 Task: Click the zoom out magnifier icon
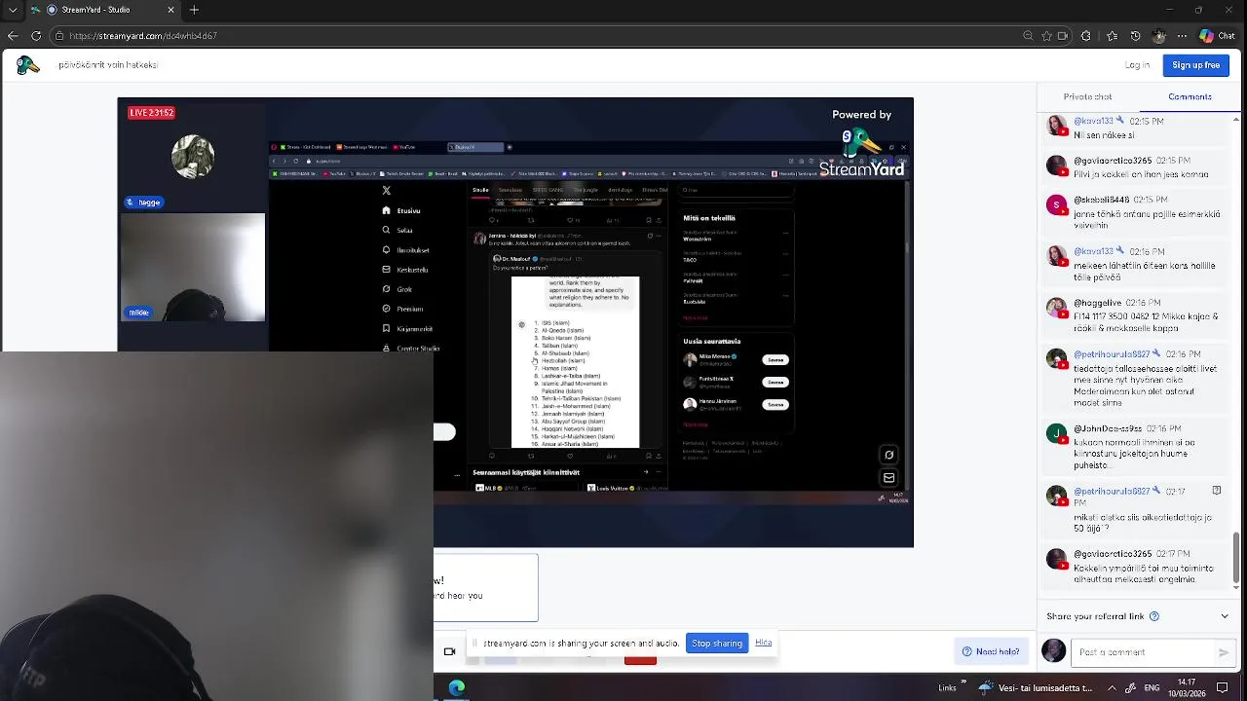point(1028,36)
